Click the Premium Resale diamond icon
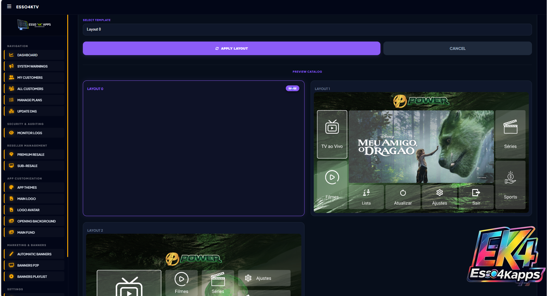 (12, 154)
